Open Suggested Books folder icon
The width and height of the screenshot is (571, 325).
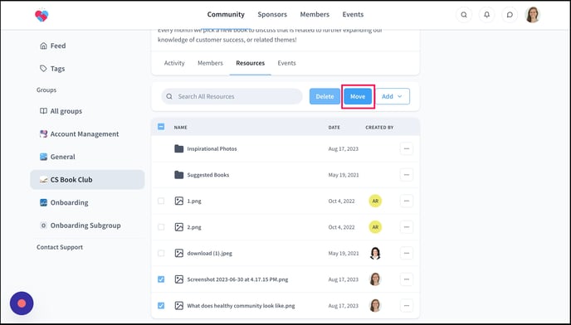tap(178, 175)
